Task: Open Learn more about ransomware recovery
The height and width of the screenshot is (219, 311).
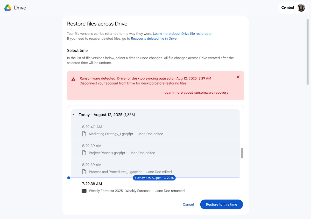Action: click(196, 92)
